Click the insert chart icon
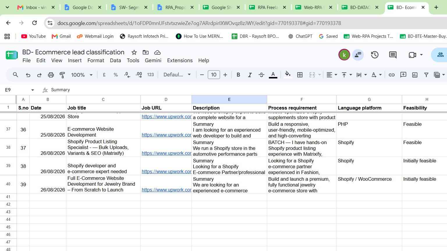The height and width of the screenshot is (251, 447). pyautogui.click(x=415, y=75)
